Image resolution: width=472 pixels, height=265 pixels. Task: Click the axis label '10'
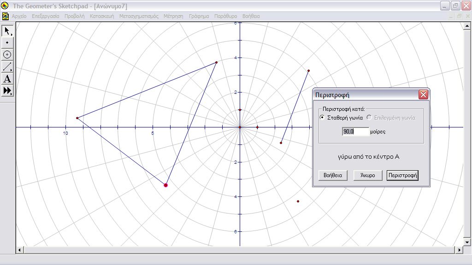coord(65,133)
